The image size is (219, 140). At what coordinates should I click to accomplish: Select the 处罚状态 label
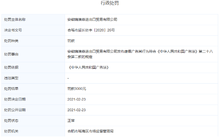11,121
